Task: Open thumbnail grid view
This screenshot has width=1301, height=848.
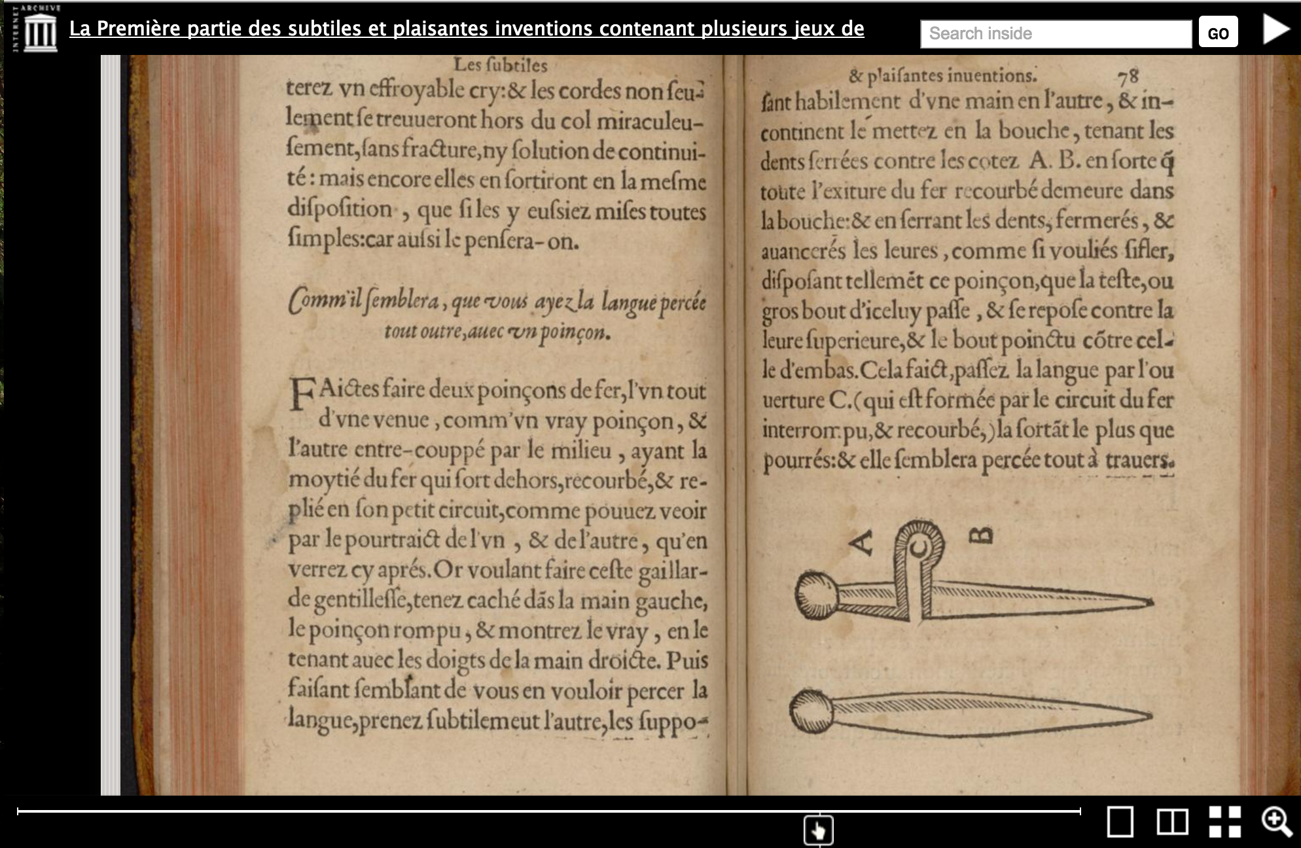Action: [x=1224, y=822]
